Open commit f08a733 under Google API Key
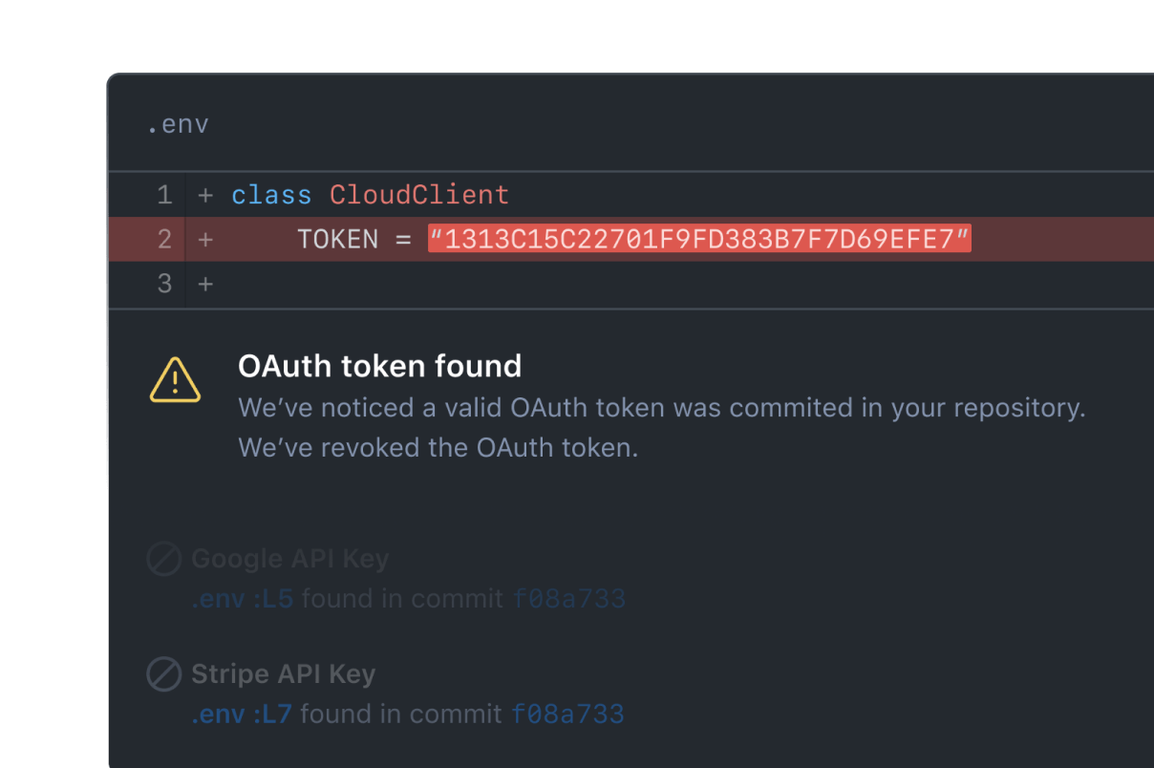The height and width of the screenshot is (768, 1154). pos(568,599)
